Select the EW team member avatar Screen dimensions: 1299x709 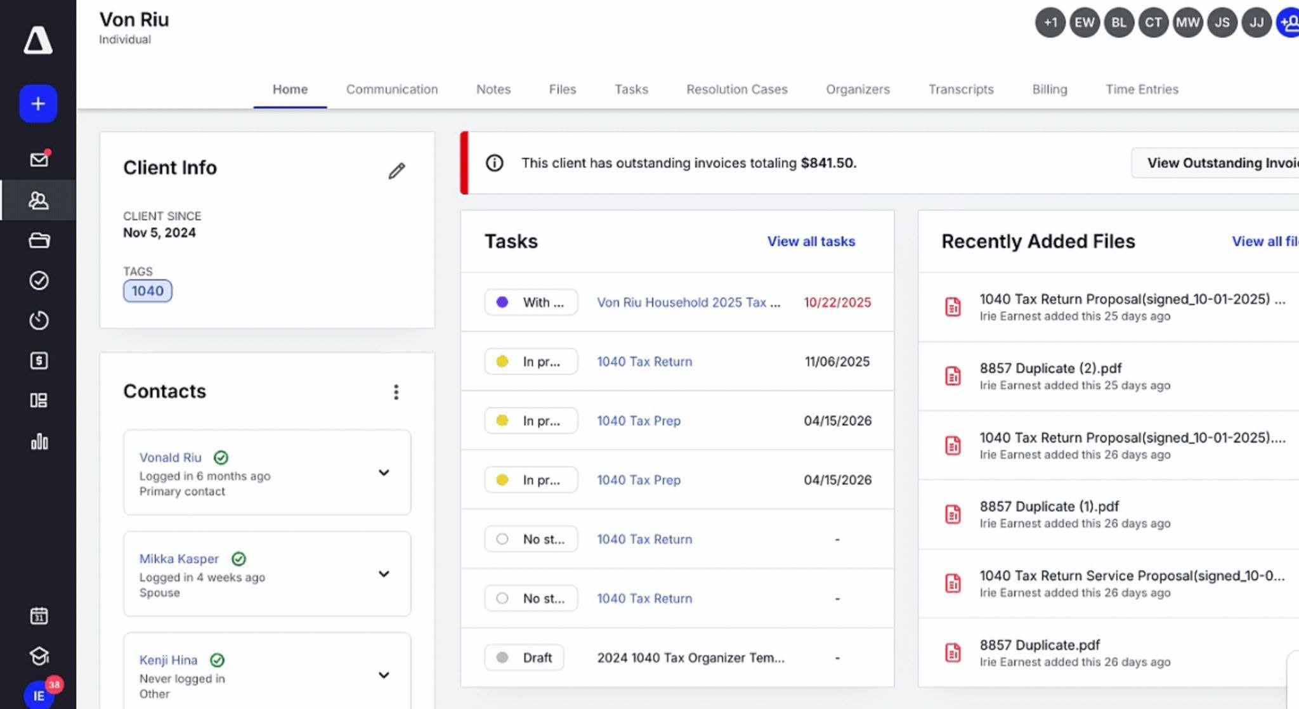pyautogui.click(x=1085, y=23)
